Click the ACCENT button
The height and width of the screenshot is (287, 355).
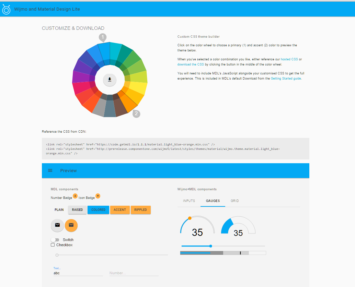point(120,210)
